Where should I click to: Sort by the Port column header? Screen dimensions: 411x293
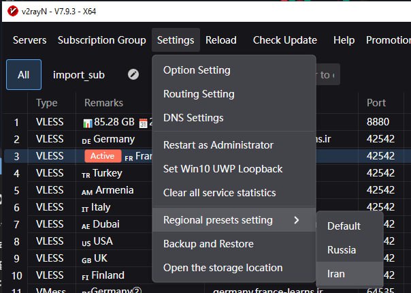376,103
